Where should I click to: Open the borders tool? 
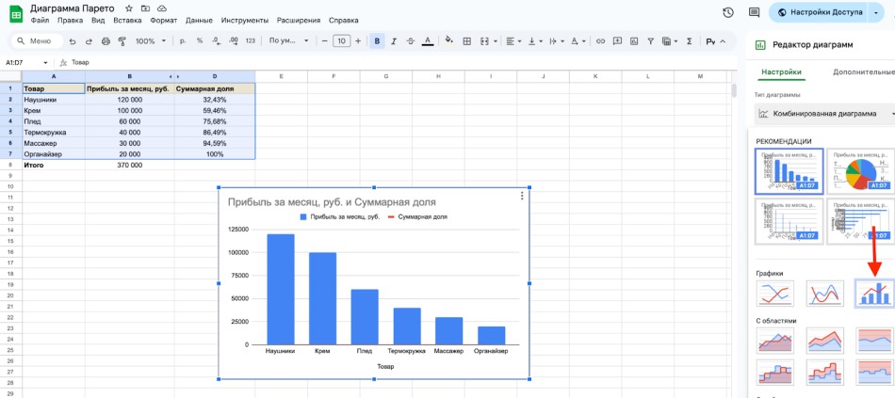tap(466, 41)
